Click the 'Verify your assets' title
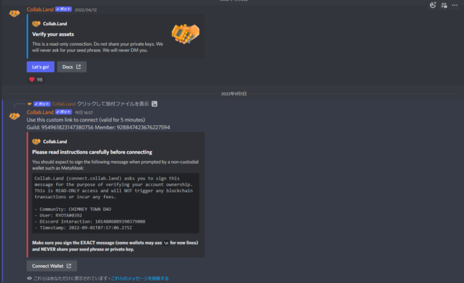This screenshot has width=464, height=283. [53, 34]
